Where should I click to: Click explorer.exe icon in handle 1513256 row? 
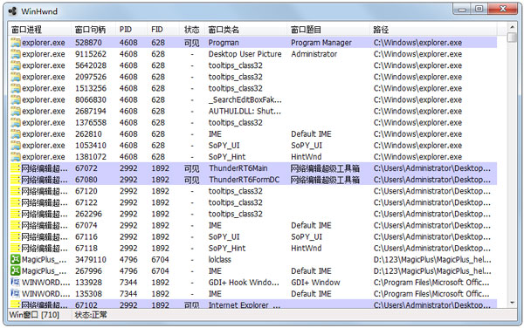pyautogui.click(x=16, y=88)
